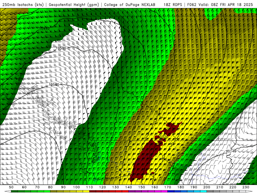This screenshot has height=193, width=257.
Task: Select the purple swatch just after 140
Action: (x=132, y=191)
